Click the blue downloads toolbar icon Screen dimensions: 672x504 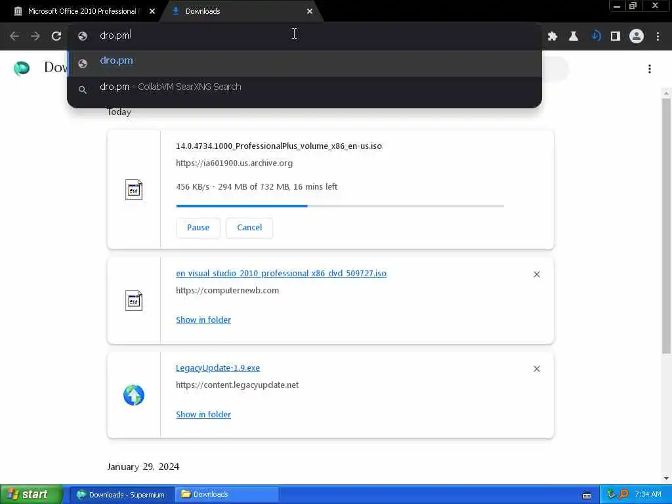click(595, 36)
